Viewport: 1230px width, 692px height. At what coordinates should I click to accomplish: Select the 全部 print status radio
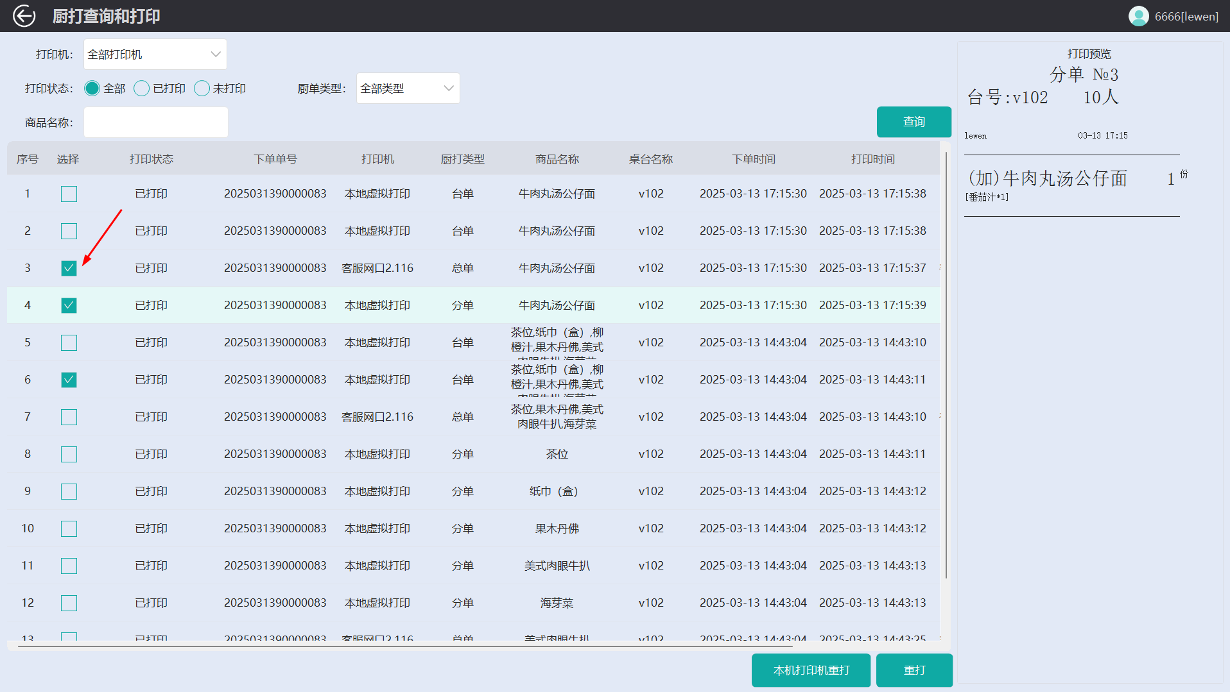pyautogui.click(x=92, y=88)
